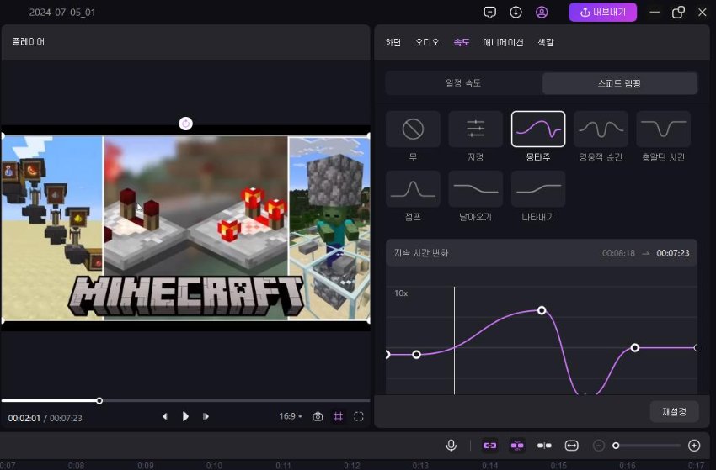Open the 16:9 aspect ratio dropdown
Image resolution: width=716 pixels, height=470 pixels.
click(x=291, y=416)
